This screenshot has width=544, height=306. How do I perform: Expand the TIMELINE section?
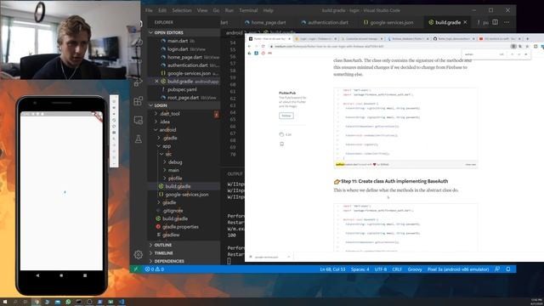[163, 253]
